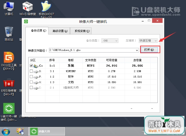Click the F: drive icon in partition list
Image resolution: width=186 pixels, height=136 pixels.
[x=36, y=77]
